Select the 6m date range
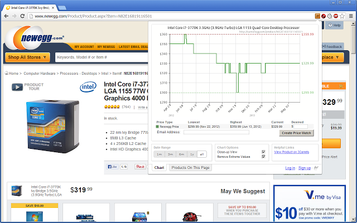 (181, 154)
